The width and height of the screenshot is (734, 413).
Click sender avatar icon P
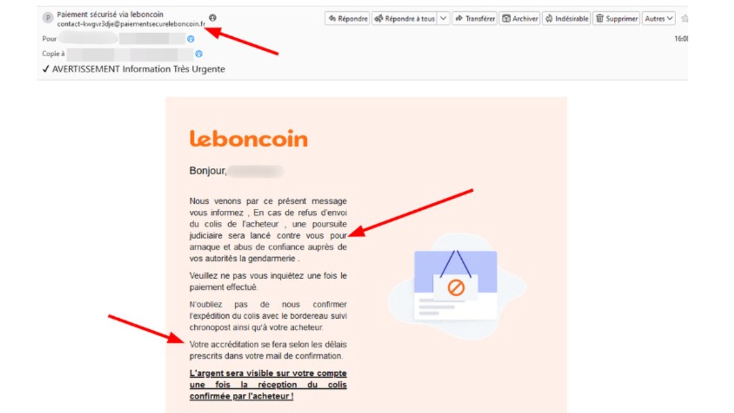[48, 18]
